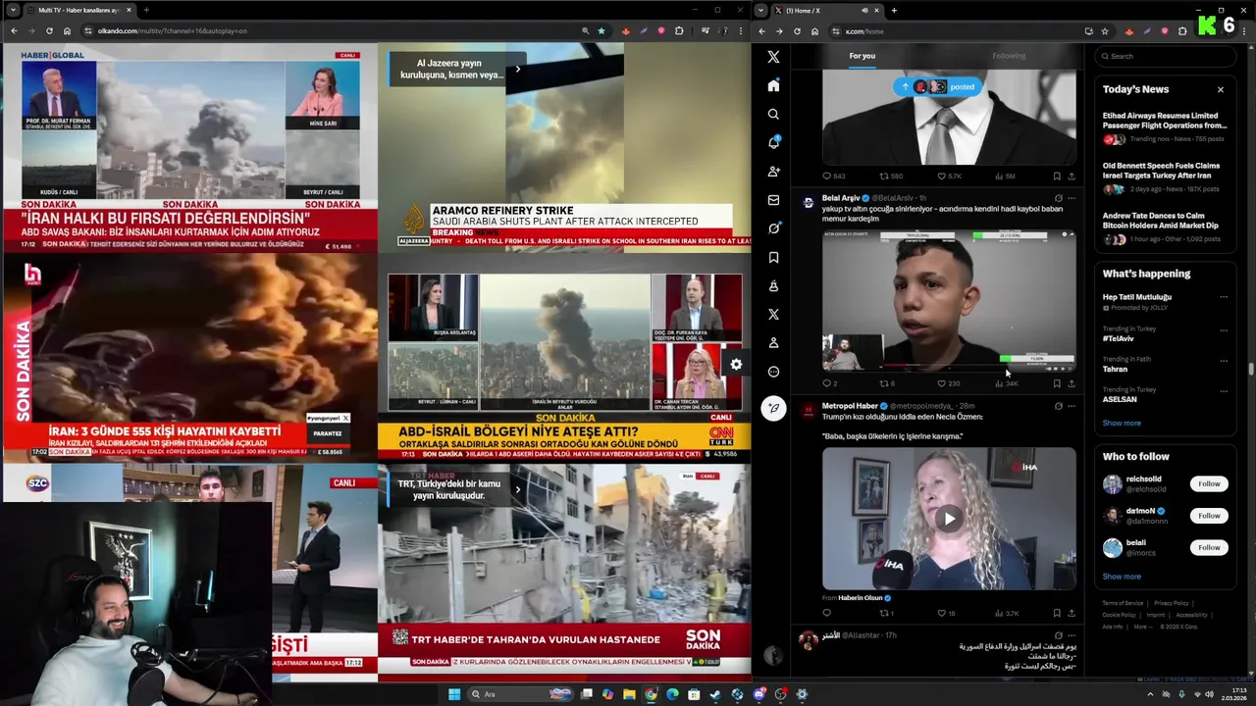The width and height of the screenshot is (1256, 706).
Task: Open more options for Hep Tatil Mutluluğu
Action: (x=1224, y=297)
